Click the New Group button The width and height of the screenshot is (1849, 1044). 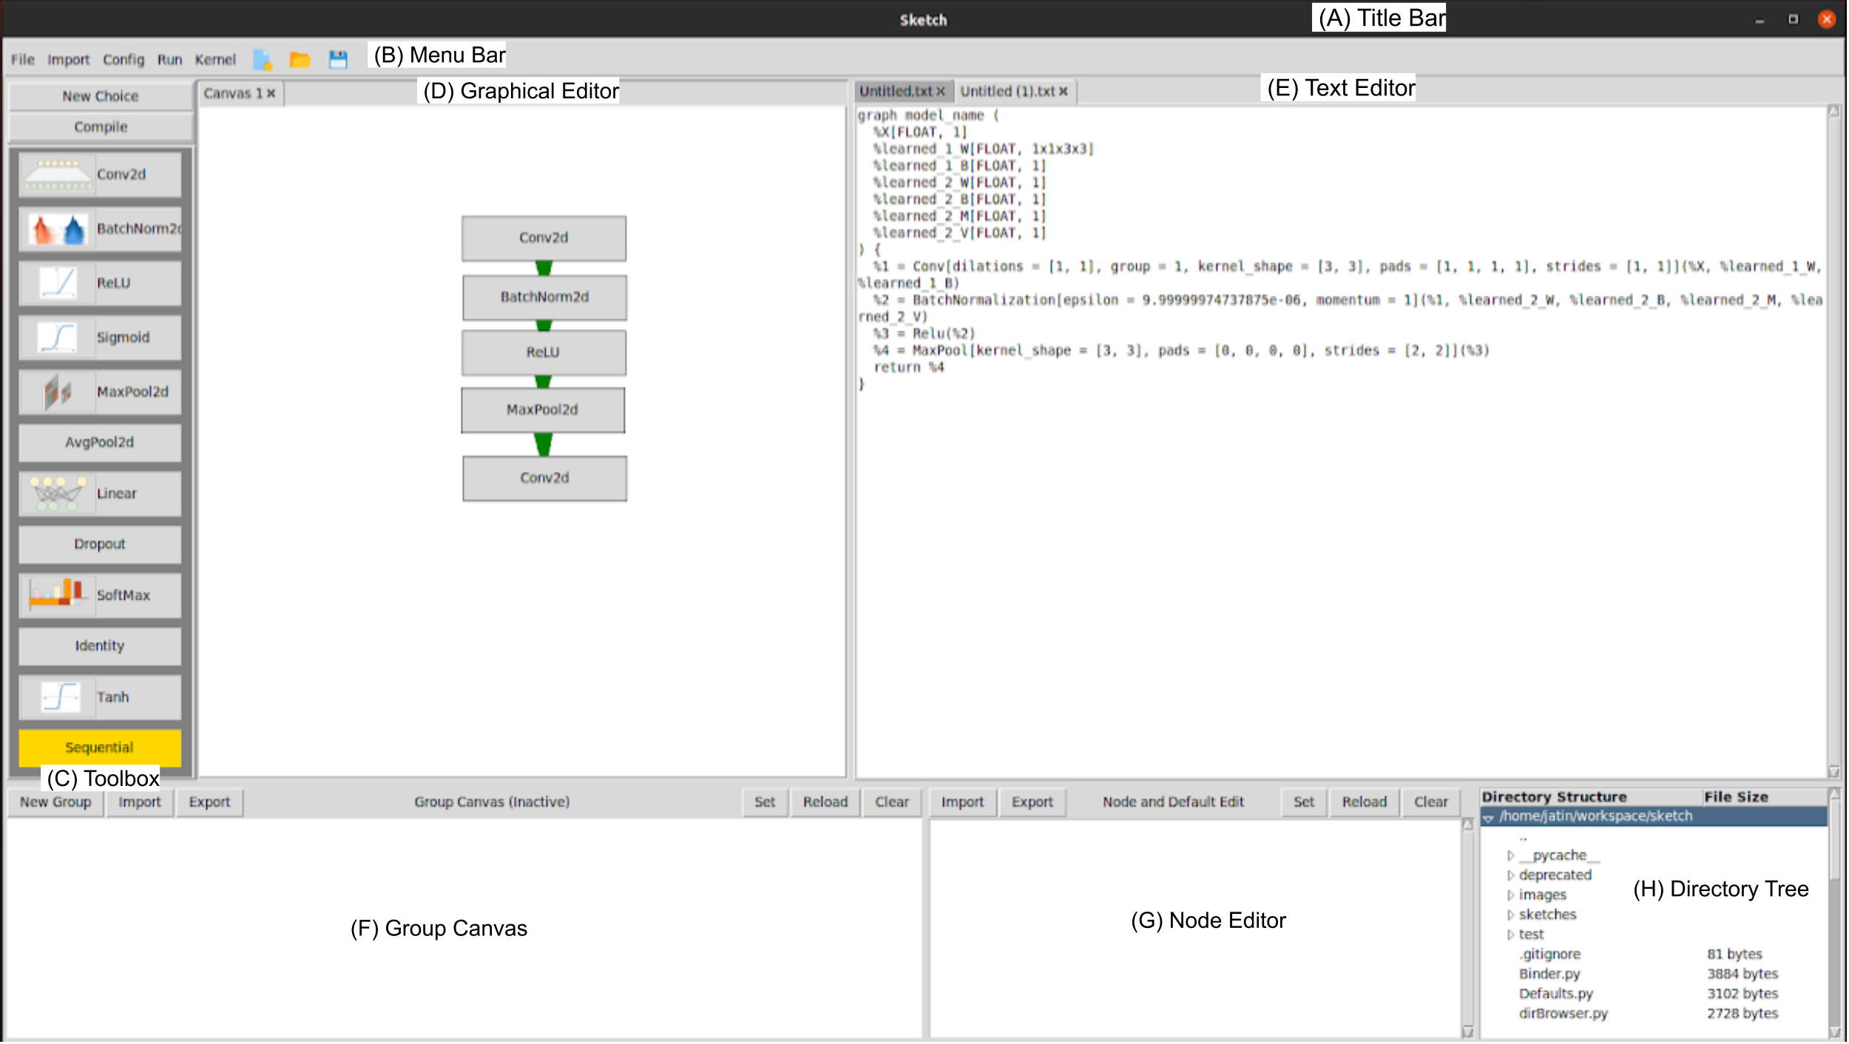point(55,802)
